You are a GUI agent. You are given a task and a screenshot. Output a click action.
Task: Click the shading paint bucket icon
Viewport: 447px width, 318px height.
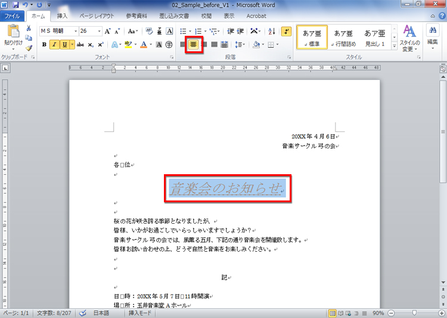[x=256, y=45]
